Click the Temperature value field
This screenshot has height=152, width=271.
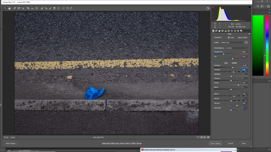click(x=245, y=52)
